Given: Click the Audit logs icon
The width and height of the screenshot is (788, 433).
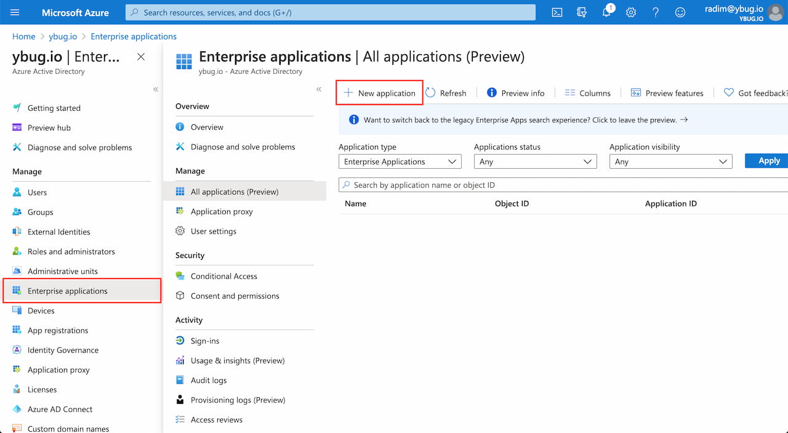Looking at the screenshot, I should (x=180, y=380).
